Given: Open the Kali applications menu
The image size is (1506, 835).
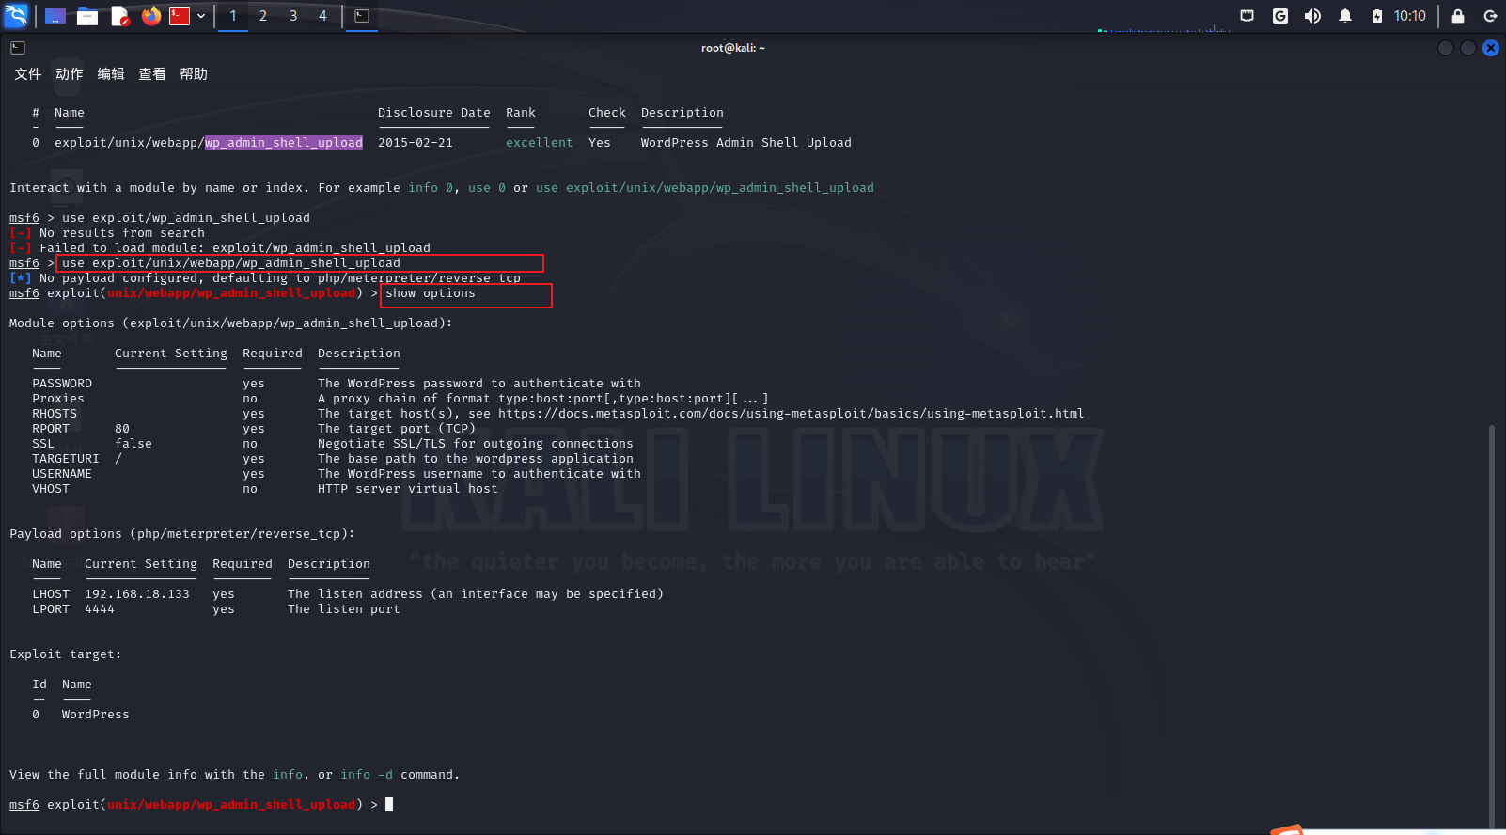Looking at the screenshot, I should point(16,16).
